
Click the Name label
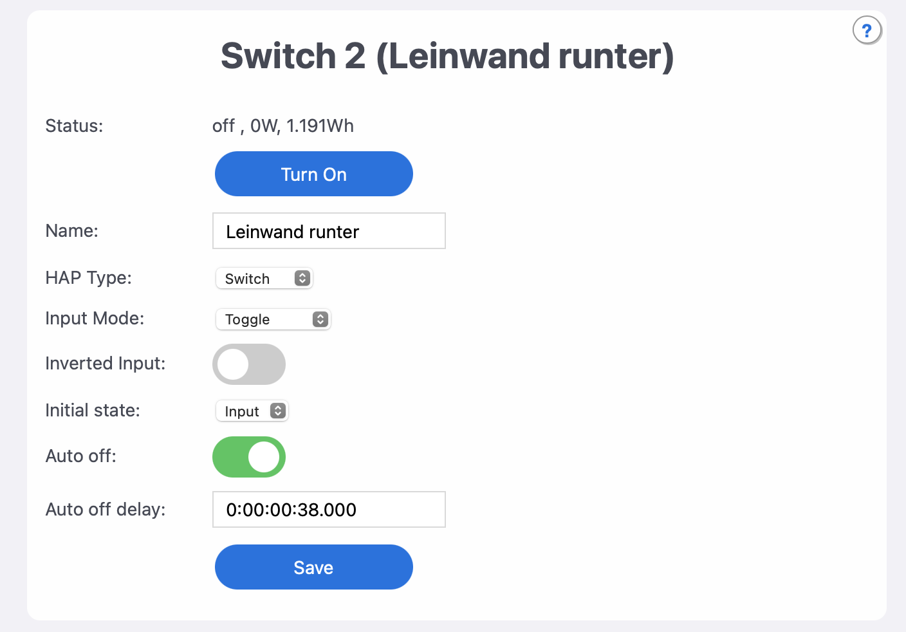[71, 231]
